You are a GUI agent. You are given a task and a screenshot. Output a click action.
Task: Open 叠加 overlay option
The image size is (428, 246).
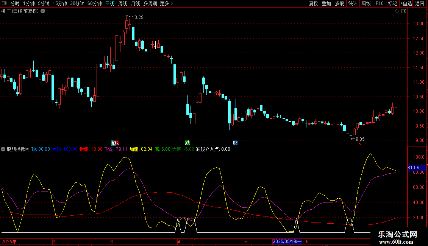pyautogui.click(x=326, y=3)
